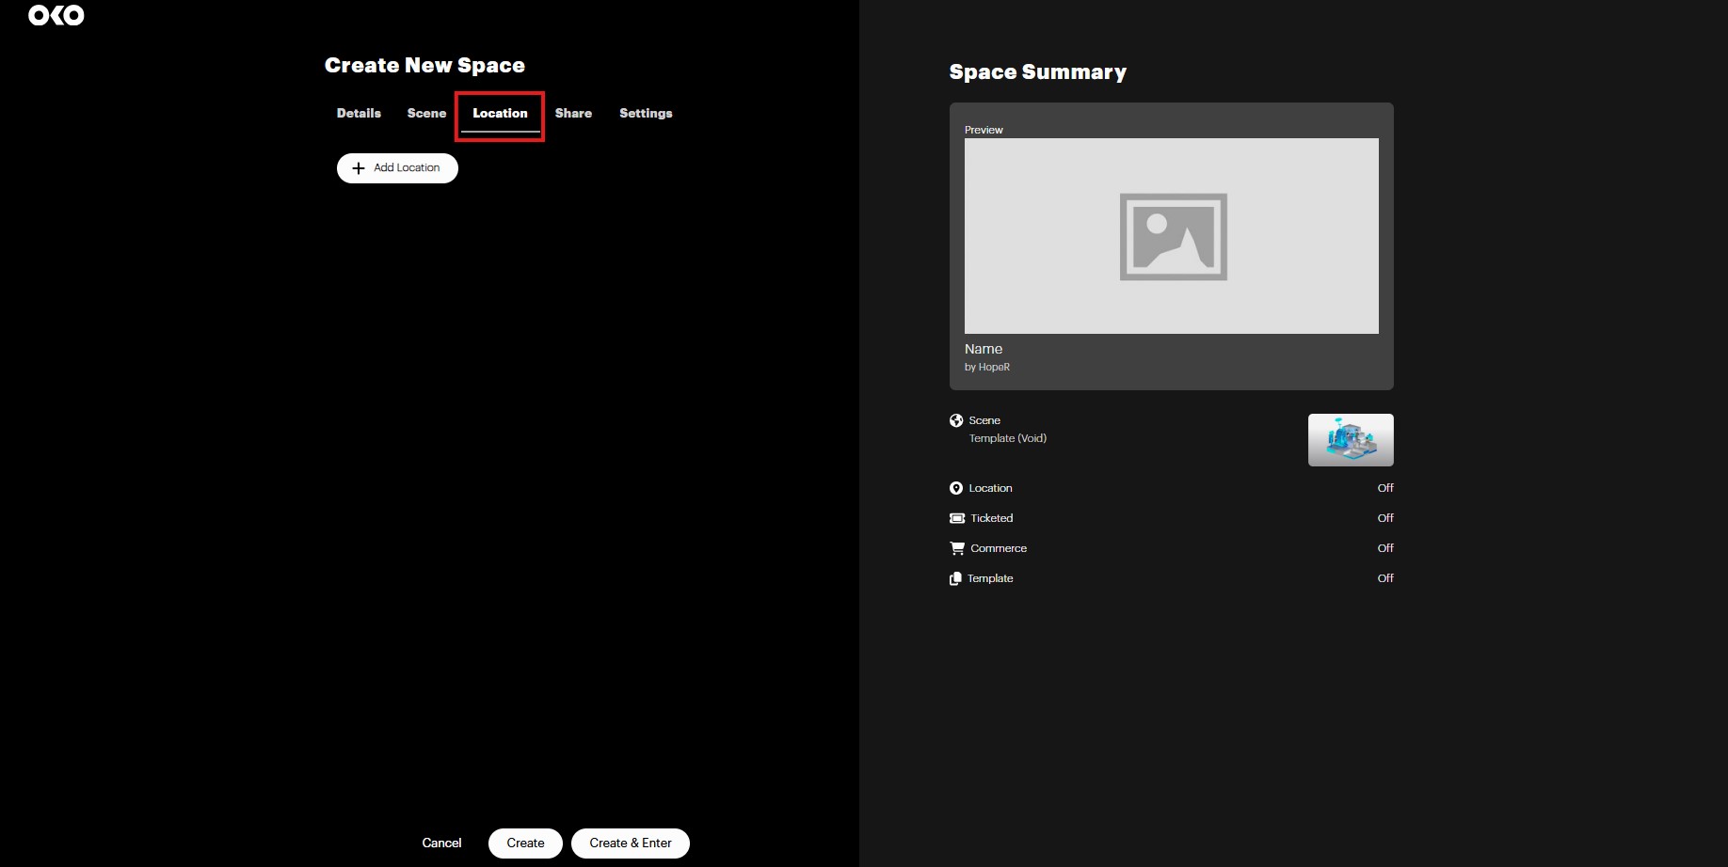
Task: Click the Template copy icon
Action: click(x=955, y=578)
